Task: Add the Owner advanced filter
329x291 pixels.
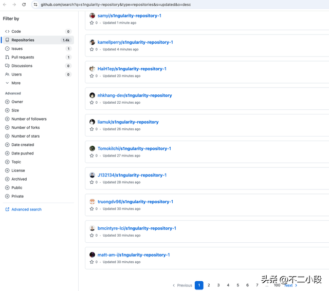Action: [14, 102]
